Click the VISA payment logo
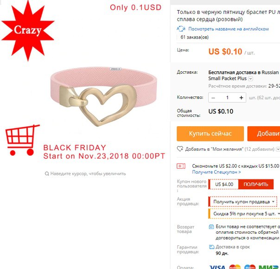 click(x=217, y=267)
